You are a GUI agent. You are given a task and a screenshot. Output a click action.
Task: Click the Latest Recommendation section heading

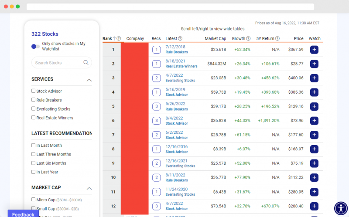click(x=62, y=133)
